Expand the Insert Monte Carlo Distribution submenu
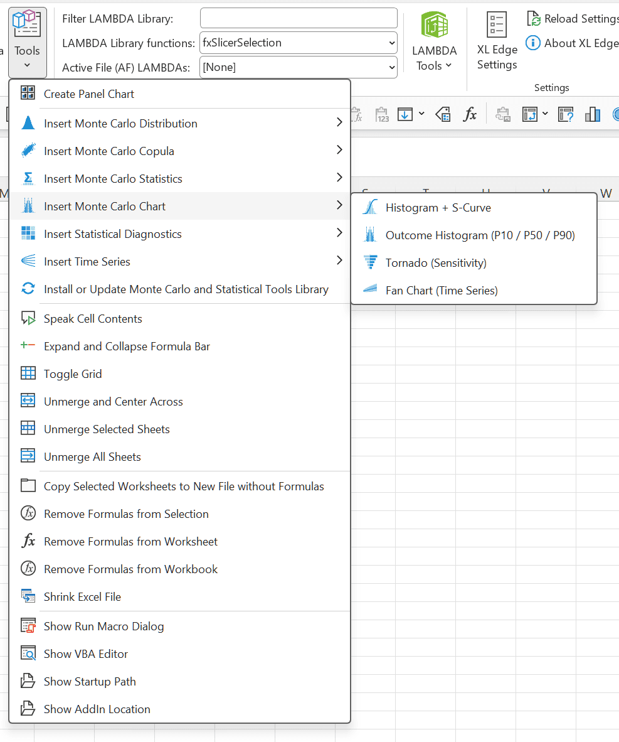The width and height of the screenshot is (619, 742). pyautogui.click(x=180, y=123)
